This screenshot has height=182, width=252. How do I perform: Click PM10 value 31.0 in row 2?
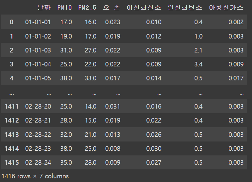(66, 50)
